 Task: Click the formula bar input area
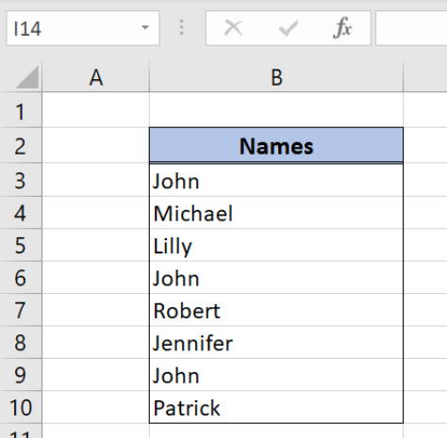pyautogui.click(x=411, y=28)
